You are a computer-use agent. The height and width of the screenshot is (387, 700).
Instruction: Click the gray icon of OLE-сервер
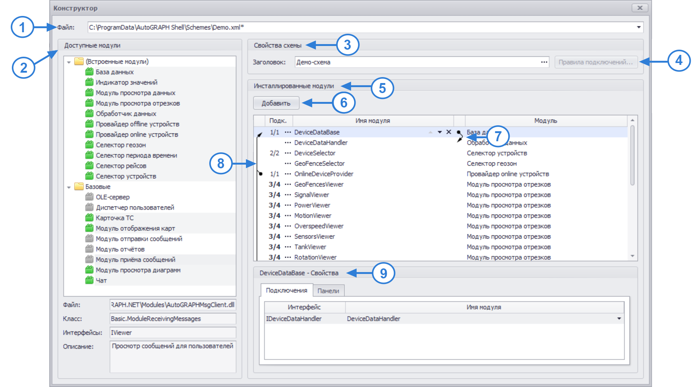89,196
